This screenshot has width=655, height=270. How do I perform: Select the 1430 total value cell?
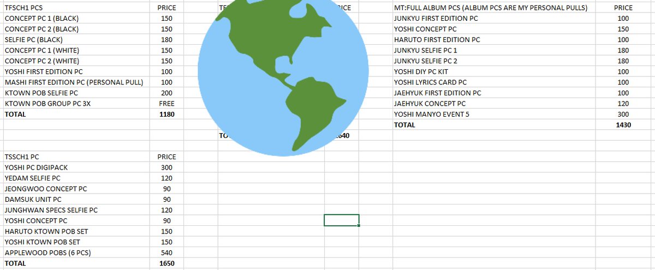623,125
